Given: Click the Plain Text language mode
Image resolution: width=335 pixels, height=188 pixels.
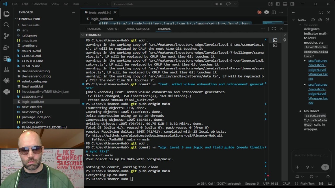Looking at the screenshot, I should [x=307, y=184].
